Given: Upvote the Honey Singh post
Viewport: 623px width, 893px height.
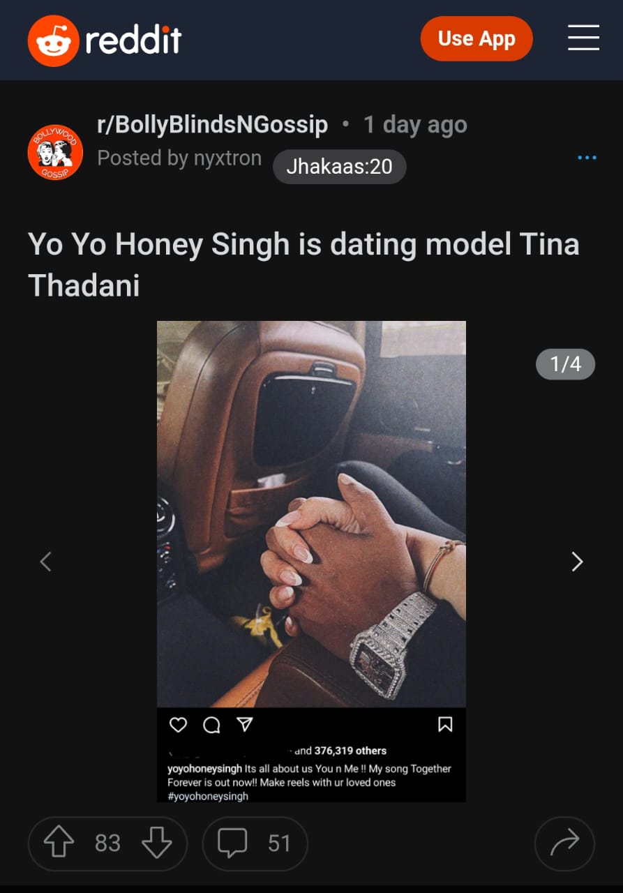Looking at the screenshot, I should pos(59,843).
